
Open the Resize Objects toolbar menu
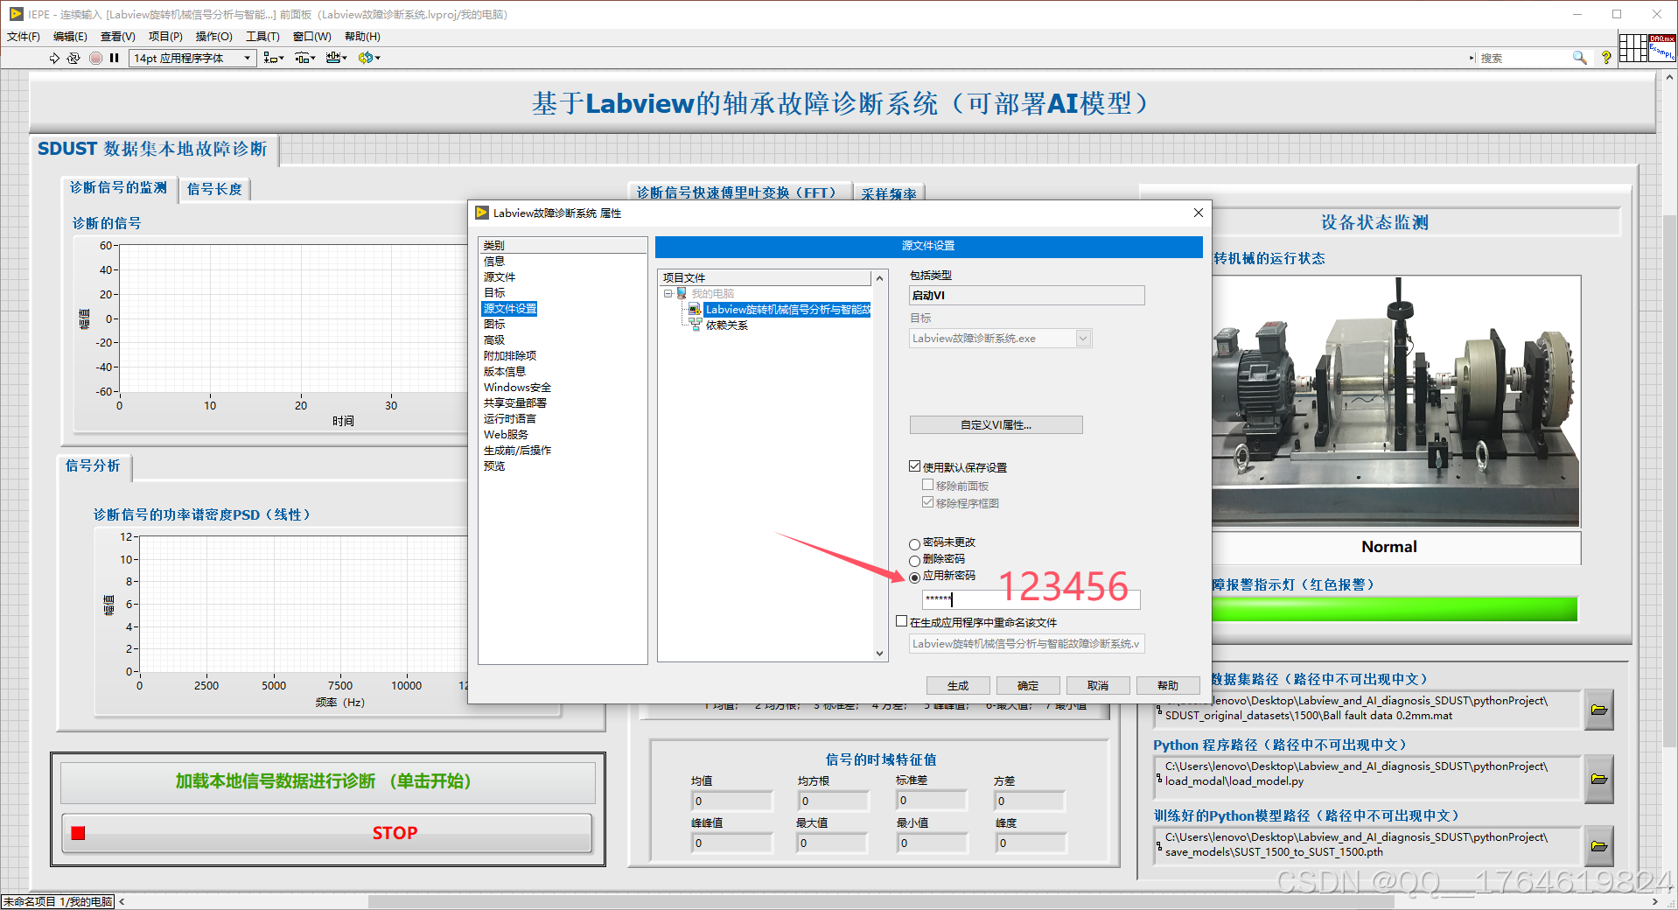pyautogui.click(x=337, y=58)
